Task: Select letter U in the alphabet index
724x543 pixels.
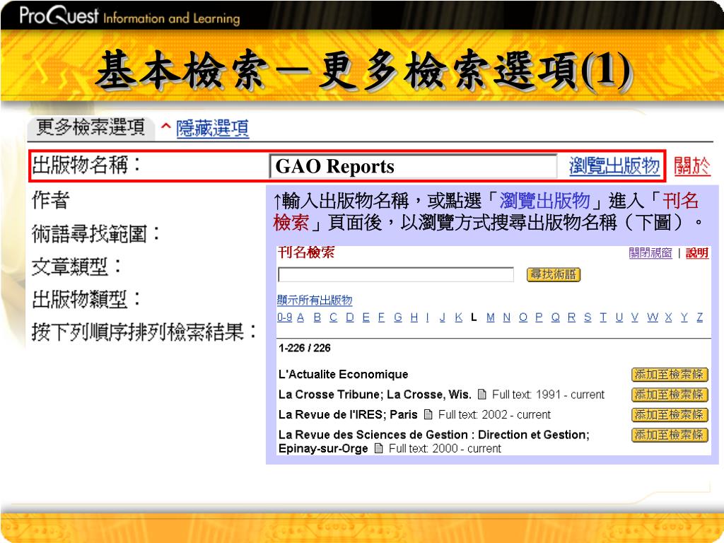Action: coord(619,317)
